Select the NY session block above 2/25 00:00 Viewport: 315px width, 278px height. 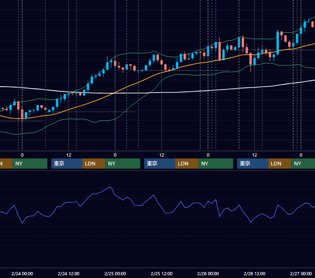tap(123, 164)
